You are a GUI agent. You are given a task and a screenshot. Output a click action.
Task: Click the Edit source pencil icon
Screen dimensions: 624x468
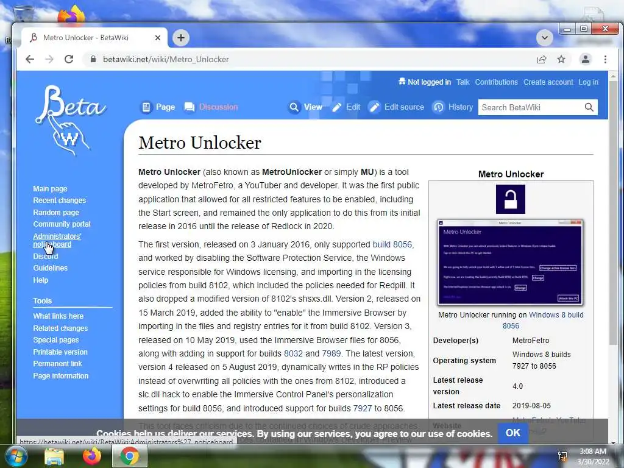pyautogui.click(x=374, y=107)
